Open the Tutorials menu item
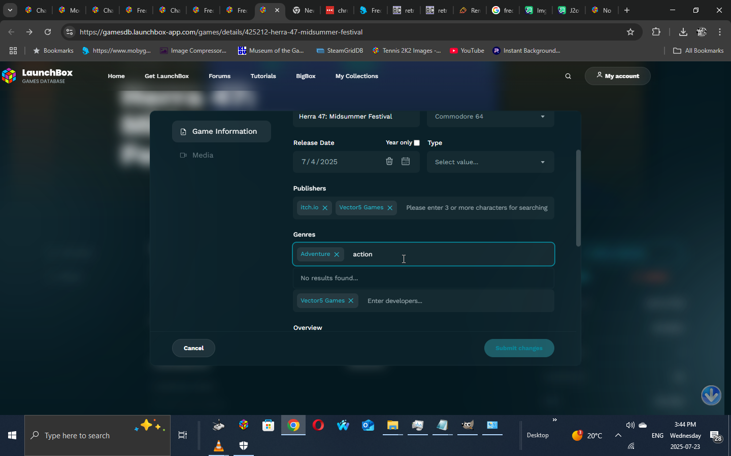 coord(263,76)
